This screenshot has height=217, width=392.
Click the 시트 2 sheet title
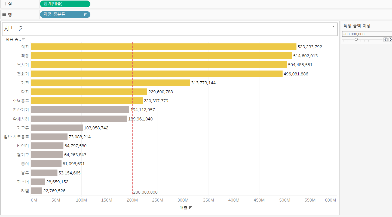coord(13,29)
